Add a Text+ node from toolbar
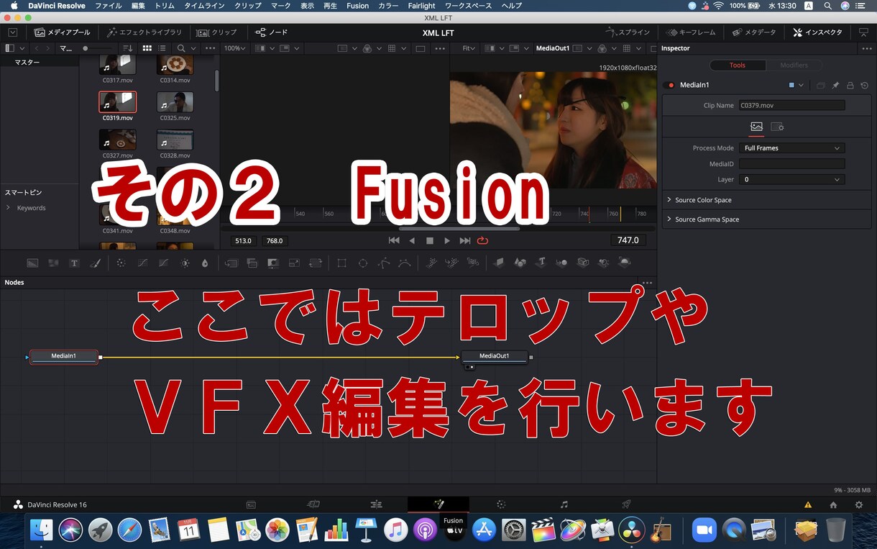The width and height of the screenshot is (877, 549). pyautogui.click(x=74, y=263)
